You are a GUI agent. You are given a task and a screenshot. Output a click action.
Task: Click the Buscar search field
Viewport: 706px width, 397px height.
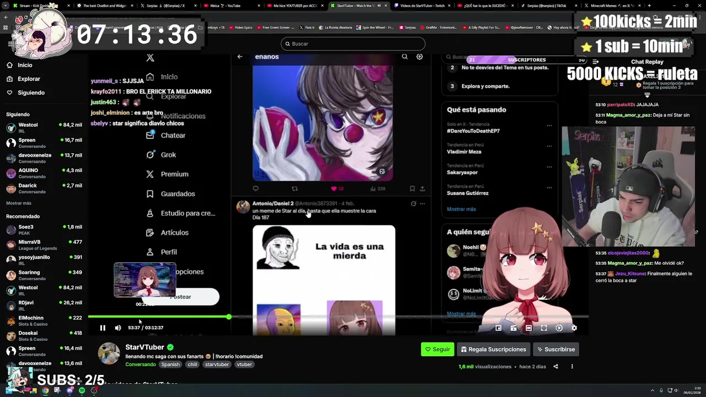coord(353,44)
